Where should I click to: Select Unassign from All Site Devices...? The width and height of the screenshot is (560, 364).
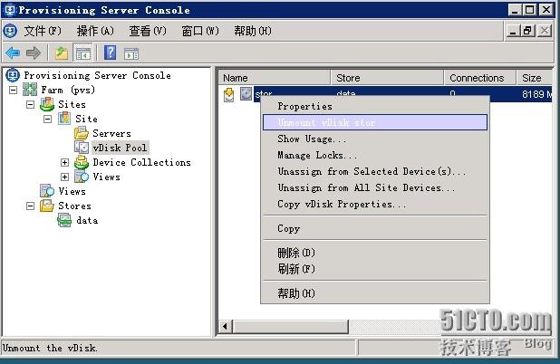point(375,187)
